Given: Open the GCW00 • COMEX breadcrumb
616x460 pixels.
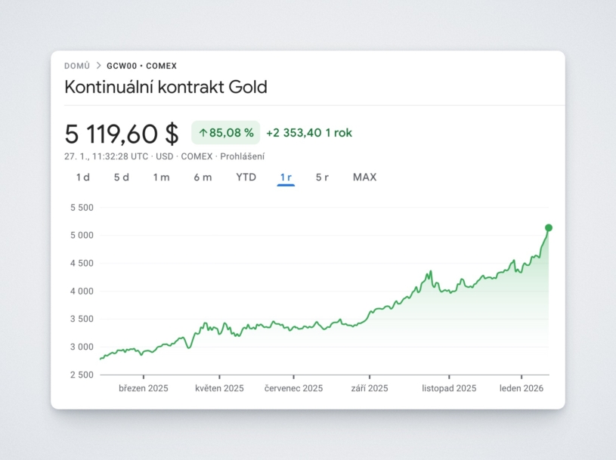Looking at the screenshot, I should point(141,66).
